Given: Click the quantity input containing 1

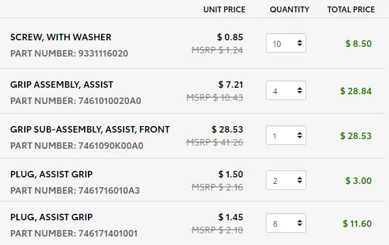Looking at the screenshot, I should point(286,135).
